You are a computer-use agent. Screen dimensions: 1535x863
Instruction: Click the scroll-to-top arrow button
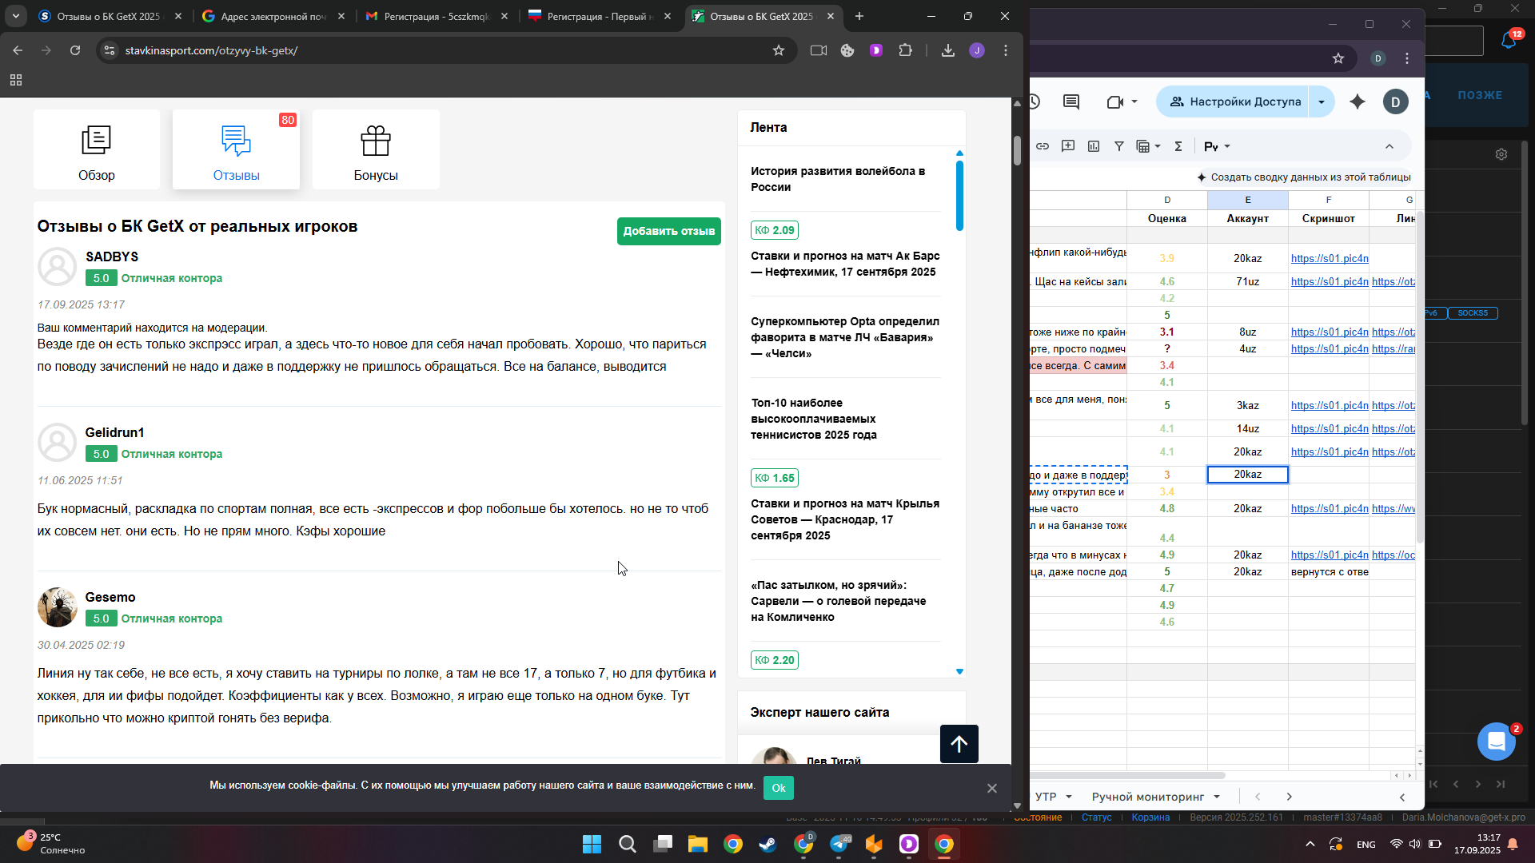[959, 744]
